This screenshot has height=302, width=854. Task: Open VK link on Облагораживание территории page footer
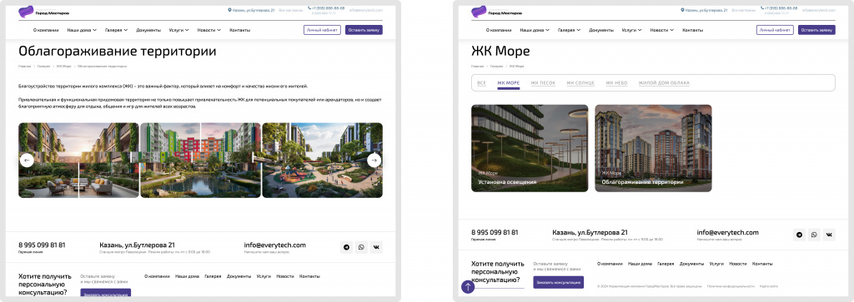coord(376,247)
